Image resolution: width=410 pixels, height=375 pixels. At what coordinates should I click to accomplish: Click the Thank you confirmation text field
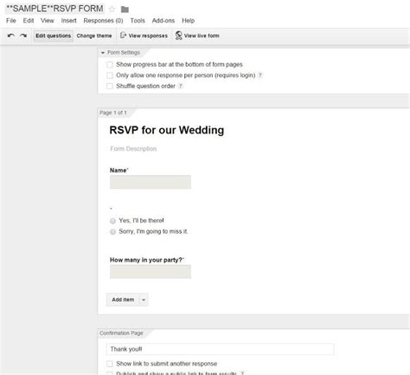[220, 349]
